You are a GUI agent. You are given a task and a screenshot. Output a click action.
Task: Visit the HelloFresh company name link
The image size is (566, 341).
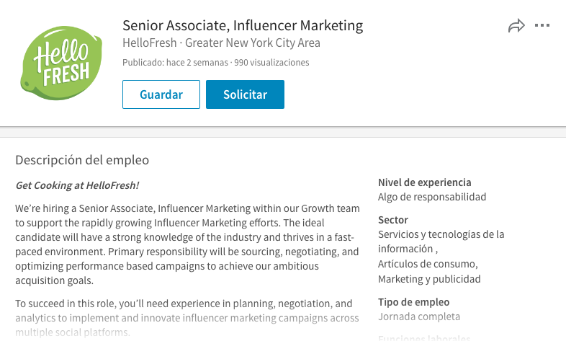point(150,43)
